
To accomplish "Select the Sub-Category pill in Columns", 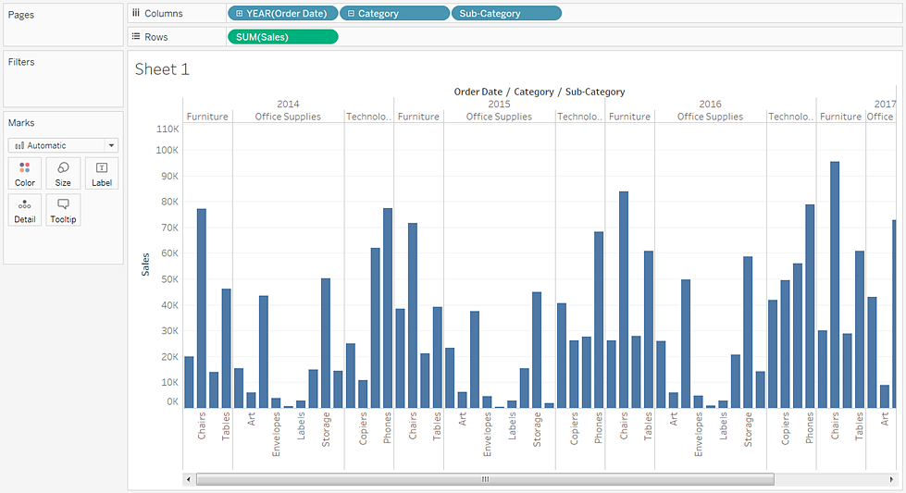I will 506,14.
